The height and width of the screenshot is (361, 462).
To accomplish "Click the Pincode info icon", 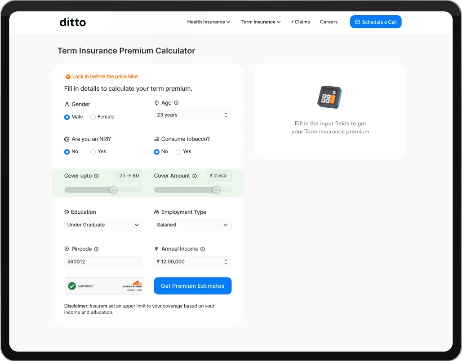I will tap(96, 249).
